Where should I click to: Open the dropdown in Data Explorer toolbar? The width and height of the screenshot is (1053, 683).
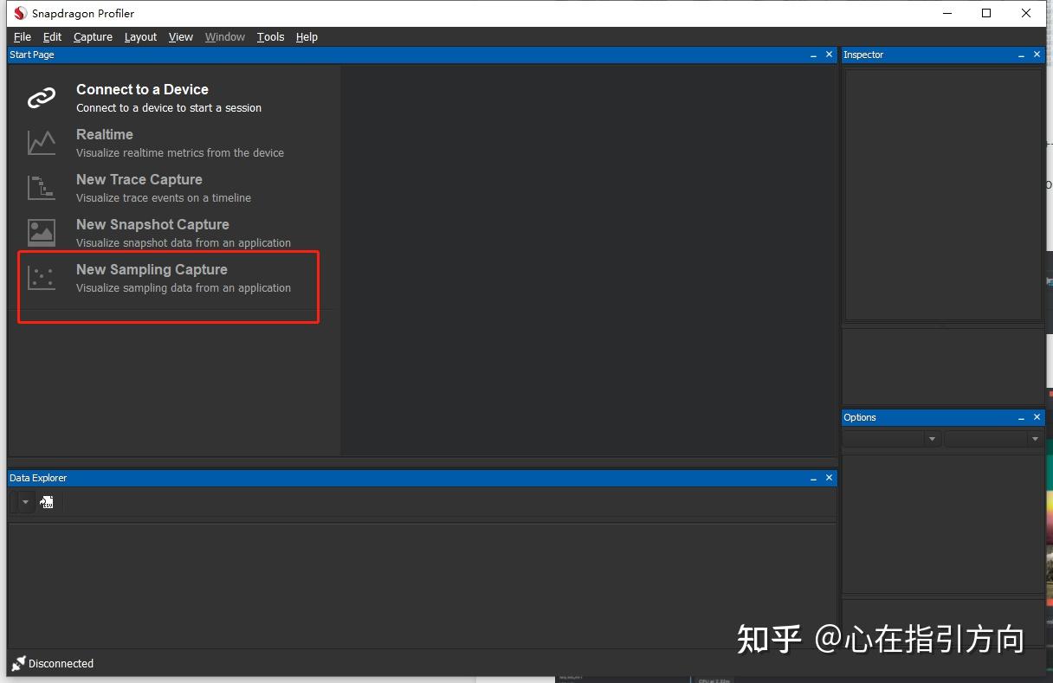pos(23,501)
